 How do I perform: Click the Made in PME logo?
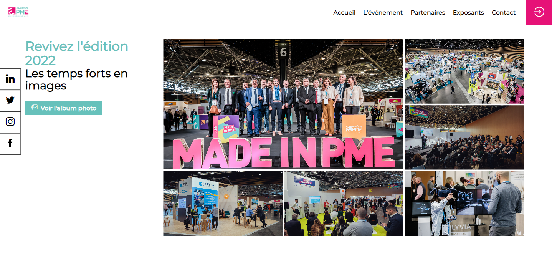pyautogui.click(x=18, y=12)
